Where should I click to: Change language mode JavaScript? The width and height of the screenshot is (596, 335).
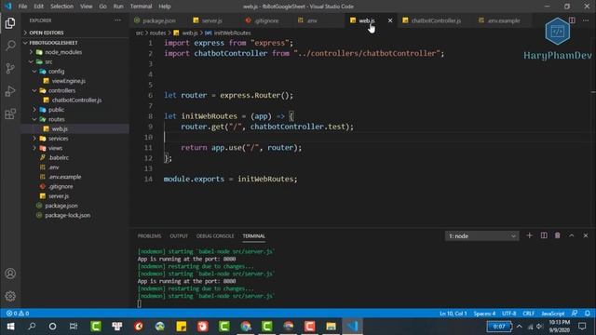pyautogui.click(x=552, y=314)
